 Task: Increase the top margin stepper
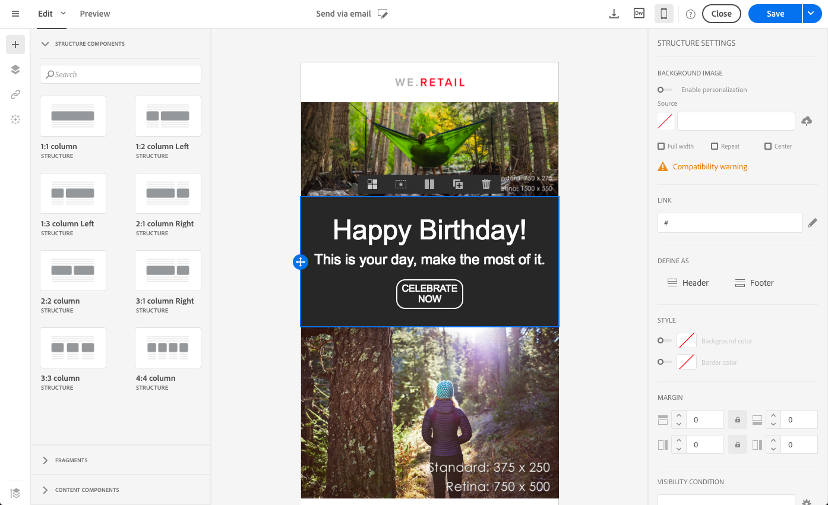click(679, 415)
